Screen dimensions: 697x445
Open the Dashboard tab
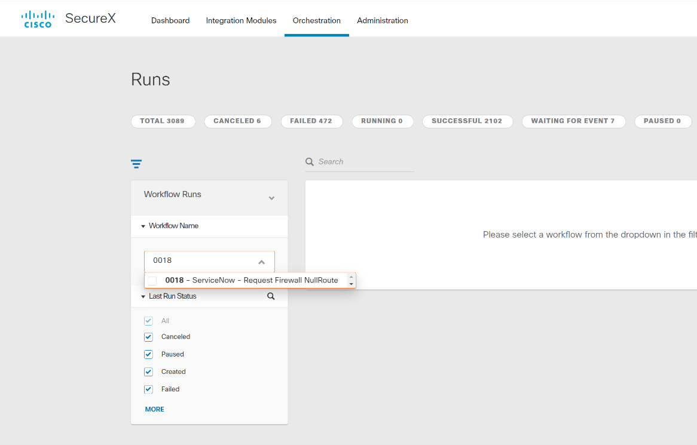coord(170,20)
